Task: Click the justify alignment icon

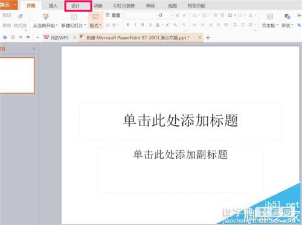Action: [219, 25]
